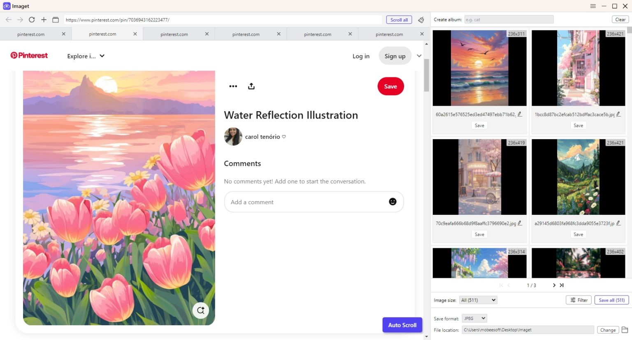Screen dimensions: 632x340
Task: Open the three-dots more options menu
Action: coord(233,86)
